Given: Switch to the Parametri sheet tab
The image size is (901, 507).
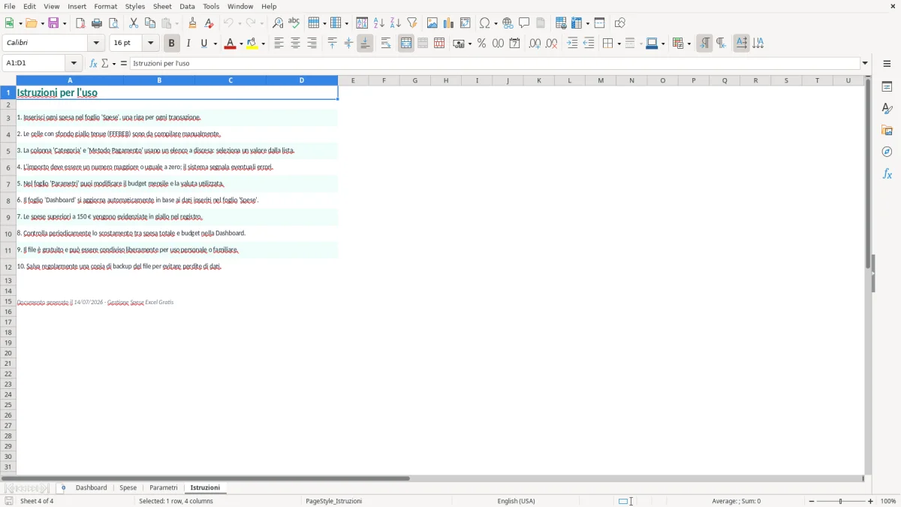Looking at the screenshot, I should tap(164, 488).
